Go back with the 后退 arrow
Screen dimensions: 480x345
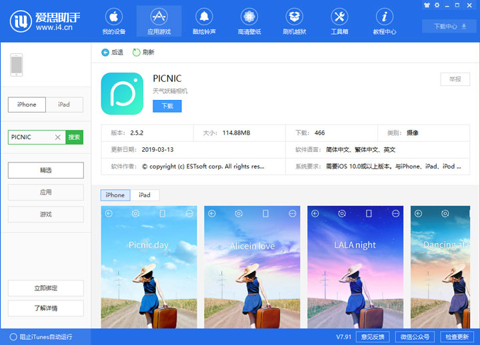coord(112,53)
